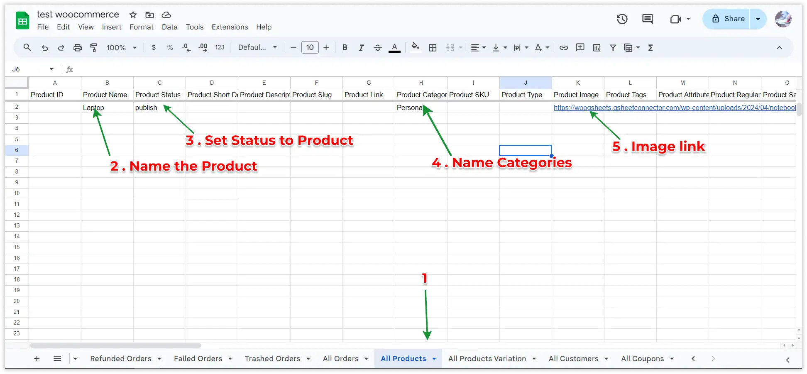Screen dimensions: 807x374
Task: Toggle strikethrough formatting
Action: click(x=378, y=48)
